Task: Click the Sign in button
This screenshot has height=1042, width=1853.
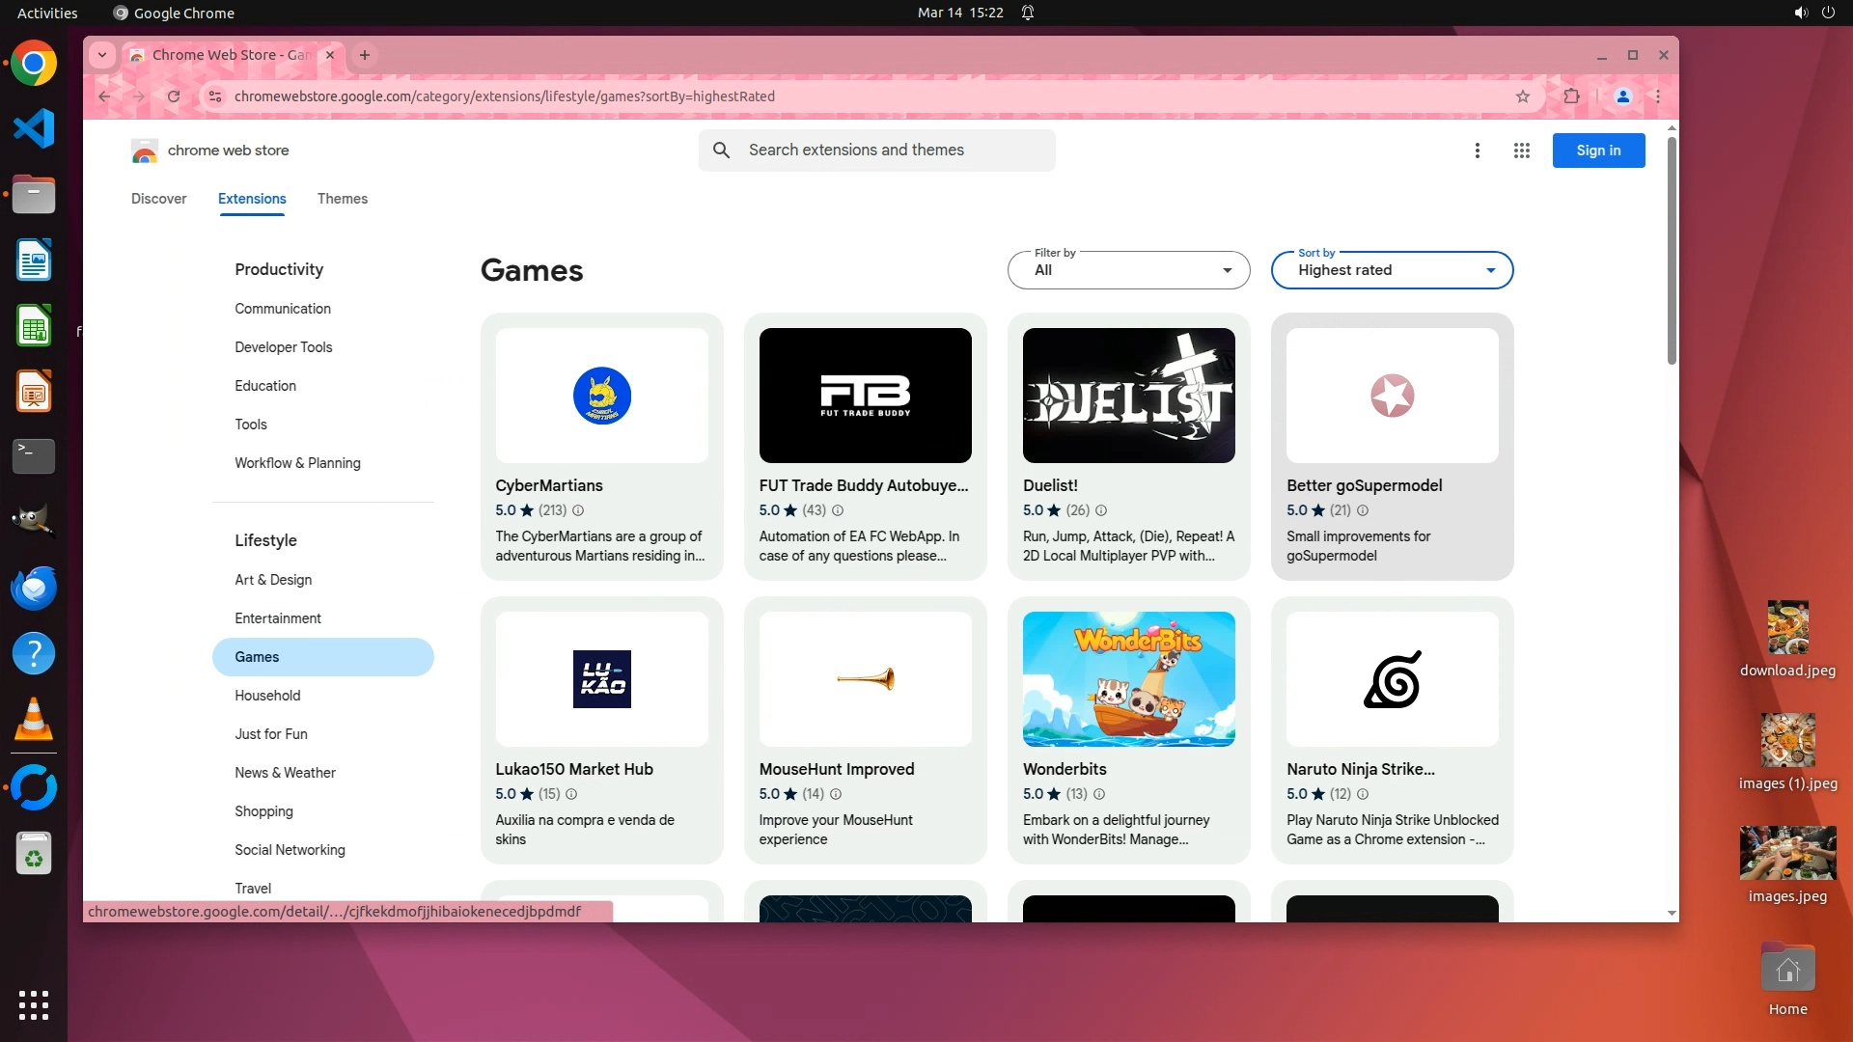Action: (x=1598, y=151)
